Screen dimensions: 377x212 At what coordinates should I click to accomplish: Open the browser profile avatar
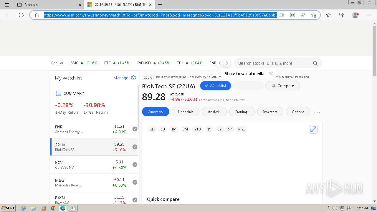tap(355, 15)
